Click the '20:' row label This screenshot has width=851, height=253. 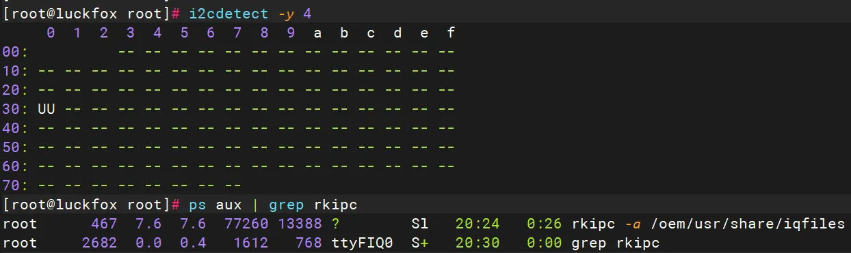(15, 89)
